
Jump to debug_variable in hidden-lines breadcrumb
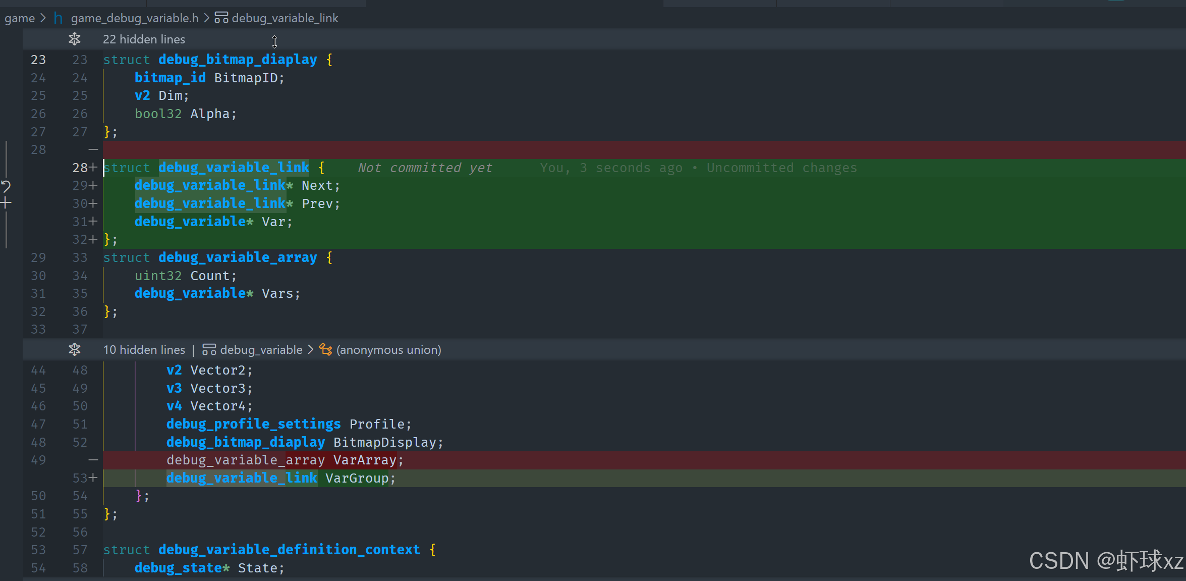[261, 349]
